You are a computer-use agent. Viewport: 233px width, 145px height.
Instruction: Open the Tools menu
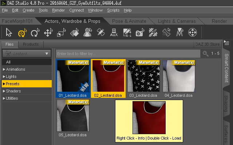pyautogui.click(x=43, y=11)
